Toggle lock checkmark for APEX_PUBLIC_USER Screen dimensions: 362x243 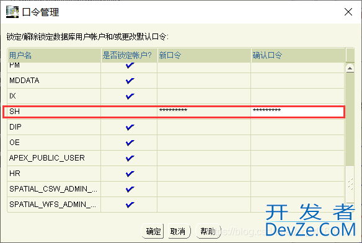[130, 158]
